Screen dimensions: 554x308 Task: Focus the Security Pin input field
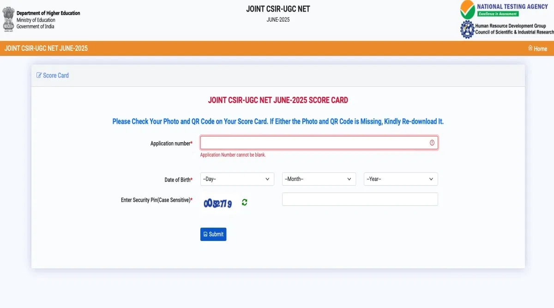(x=360, y=199)
